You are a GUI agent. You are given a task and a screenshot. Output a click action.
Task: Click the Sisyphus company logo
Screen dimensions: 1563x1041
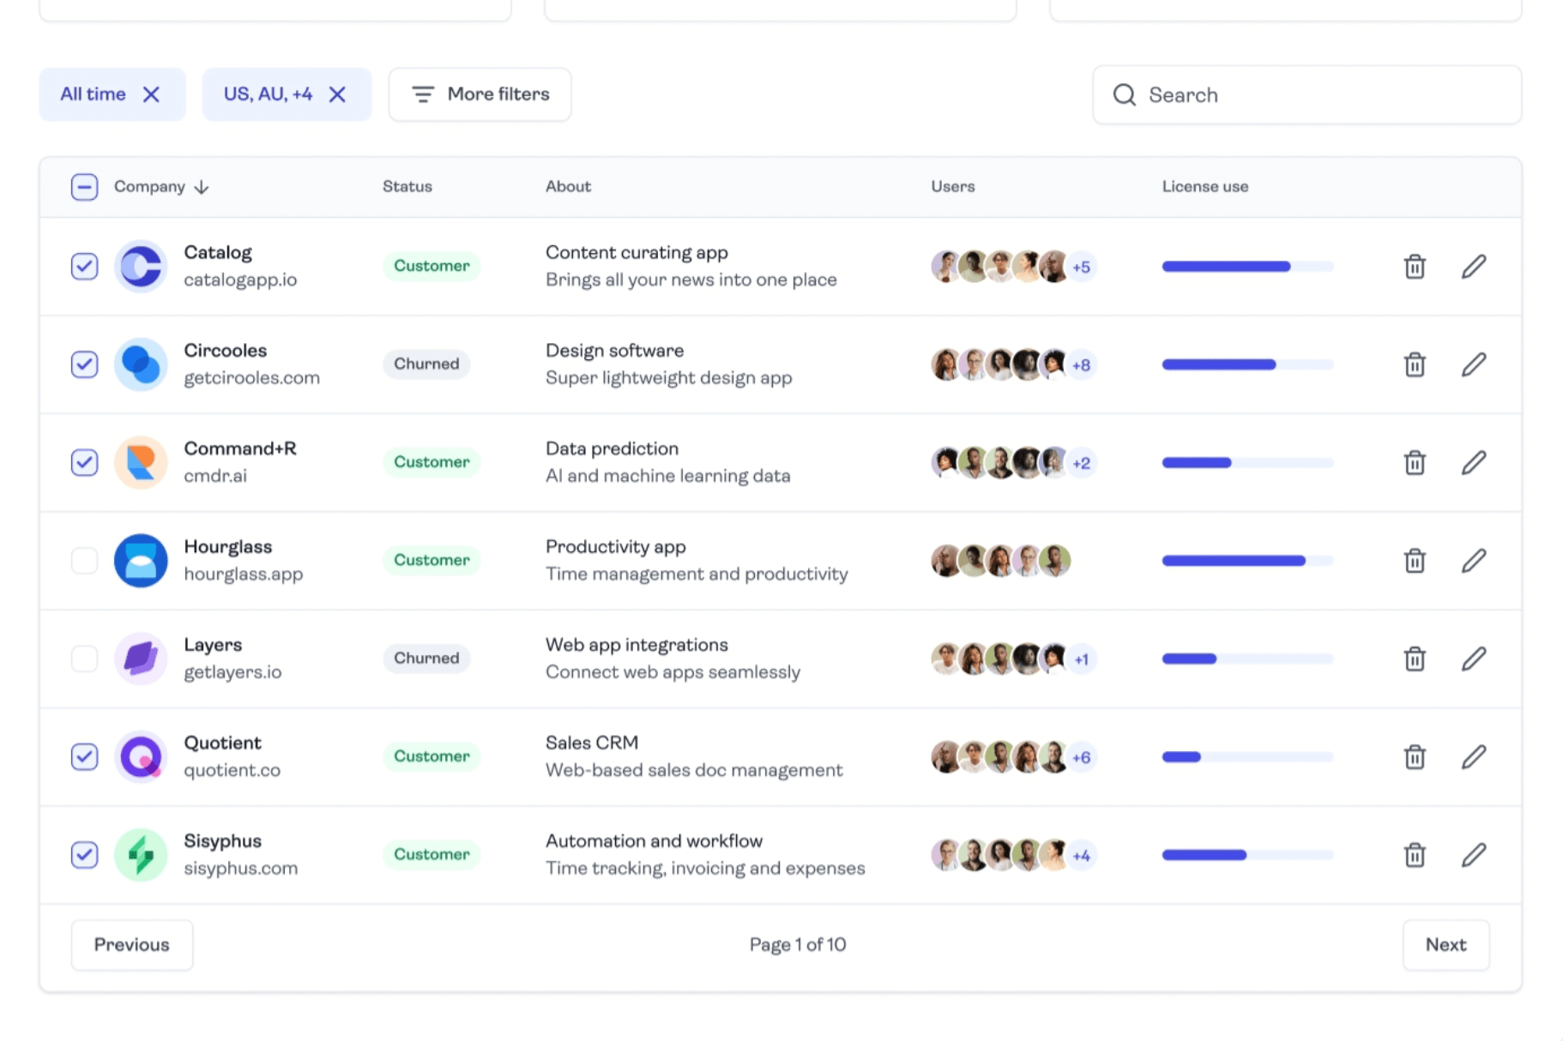(x=141, y=855)
